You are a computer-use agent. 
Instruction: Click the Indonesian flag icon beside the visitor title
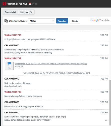click(x=30, y=4)
